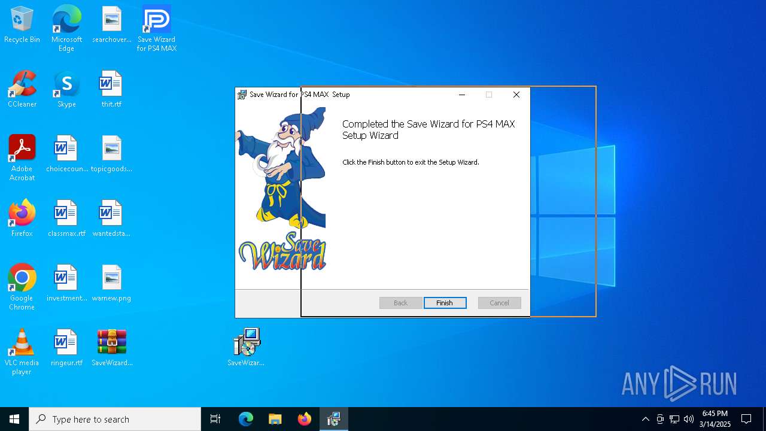Viewport: 766px width, 431px height.
Task: Select the SaveWizar installer file on desktop
Action: tap(246, 347)
